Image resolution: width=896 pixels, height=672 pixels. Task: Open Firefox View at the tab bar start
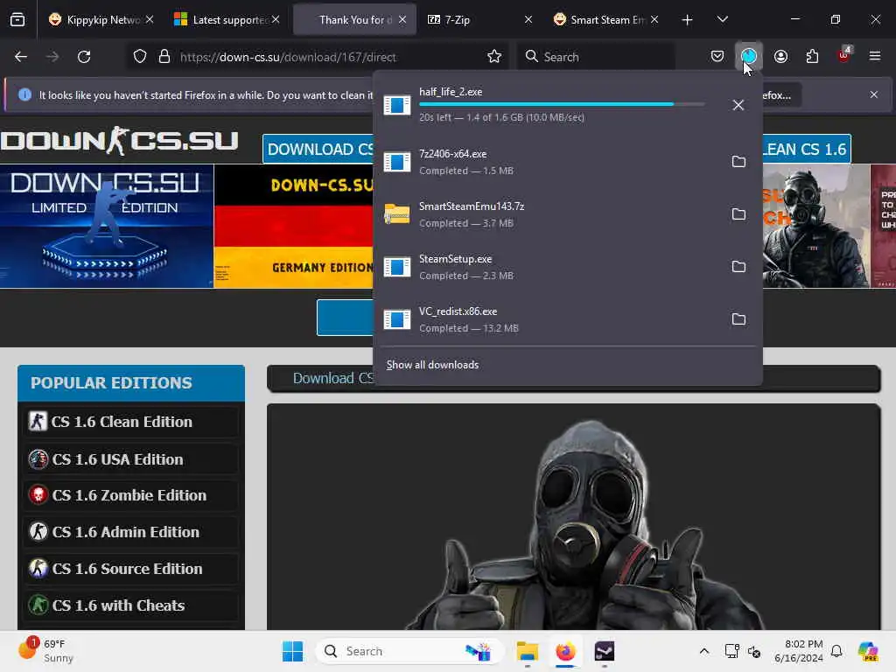click(x=17, y=20)
